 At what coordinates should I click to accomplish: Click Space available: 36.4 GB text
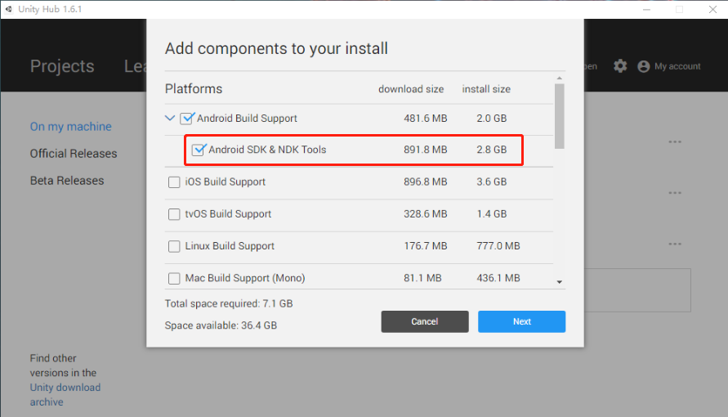click(x=221, y=325)
